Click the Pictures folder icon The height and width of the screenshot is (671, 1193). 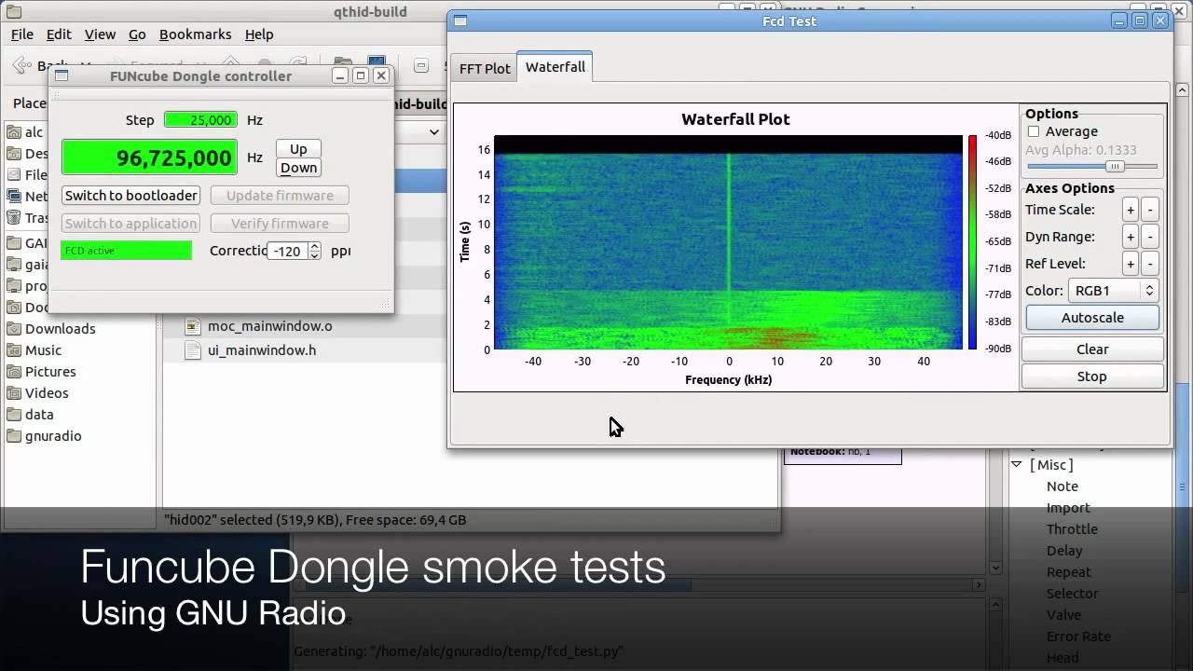[x=14, y=372]
